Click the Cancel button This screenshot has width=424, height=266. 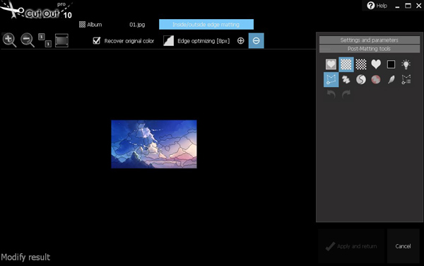[x=404, y=246]
